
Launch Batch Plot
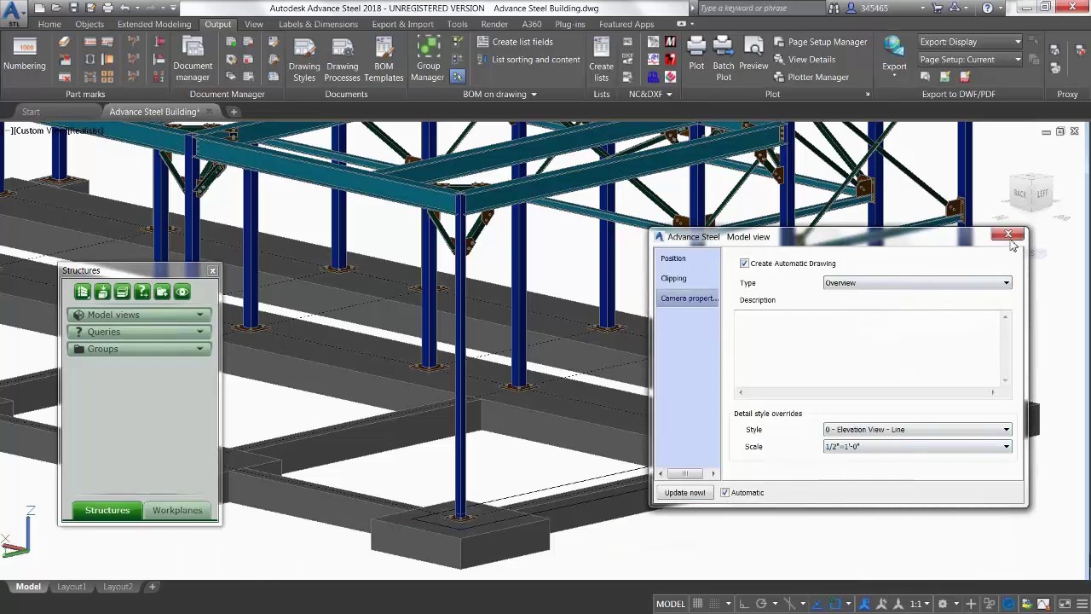pos(724,58)
